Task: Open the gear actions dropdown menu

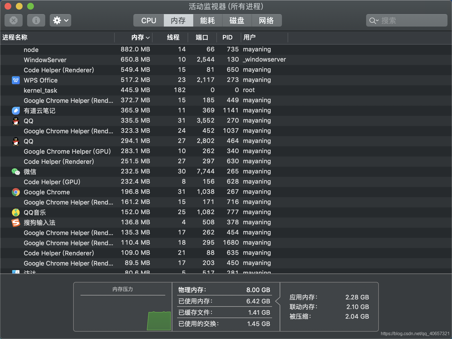Action: click(60, 20)
